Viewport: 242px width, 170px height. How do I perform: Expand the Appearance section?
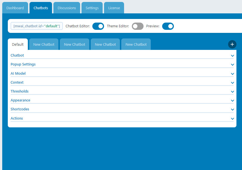tap(20, 100)
